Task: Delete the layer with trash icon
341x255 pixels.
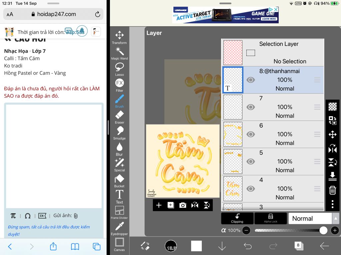Action: tap(333, 190)
